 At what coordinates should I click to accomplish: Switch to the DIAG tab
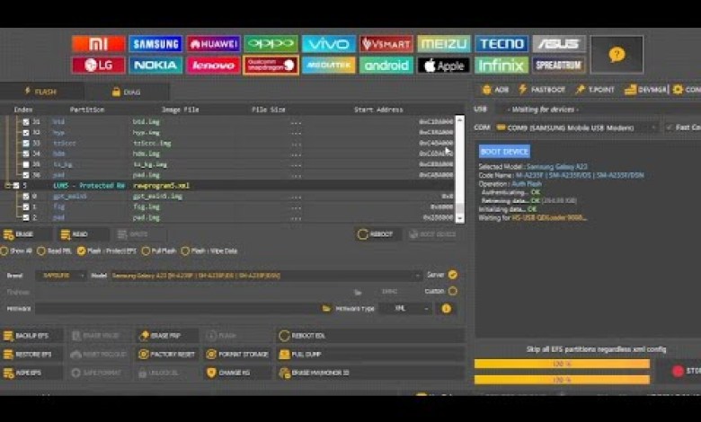tap(127, 92)
